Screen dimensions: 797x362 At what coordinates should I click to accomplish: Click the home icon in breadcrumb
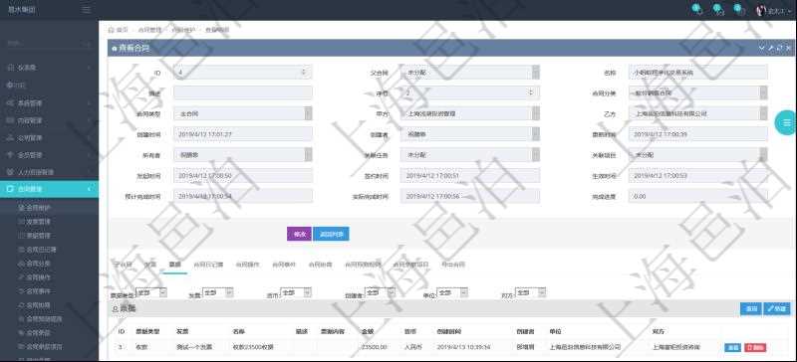111,30
